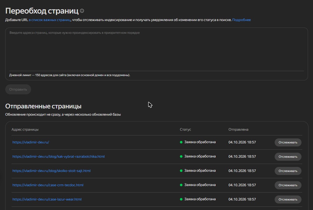Open the kak-vybrat-razrabotchika.html link
This screenshot has height=210, width=313.
59,157
